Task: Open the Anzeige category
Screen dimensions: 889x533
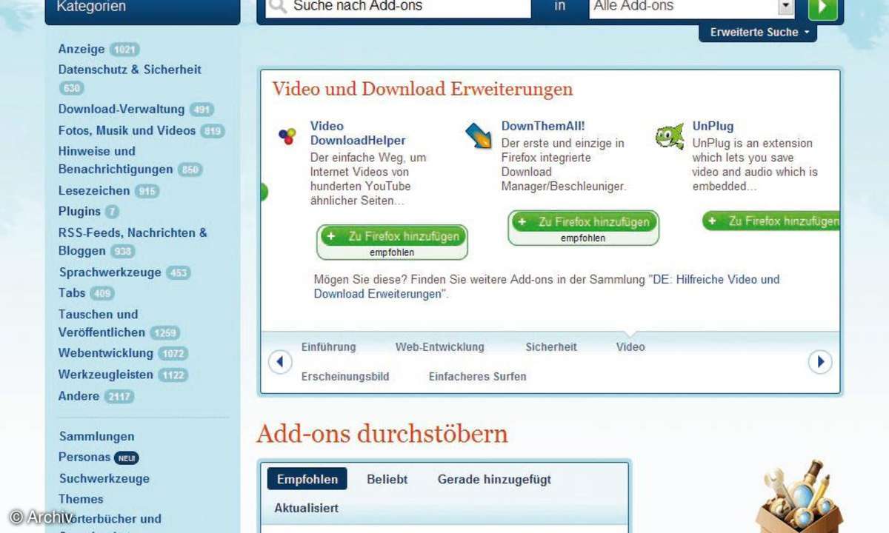Action: (81, 49)
